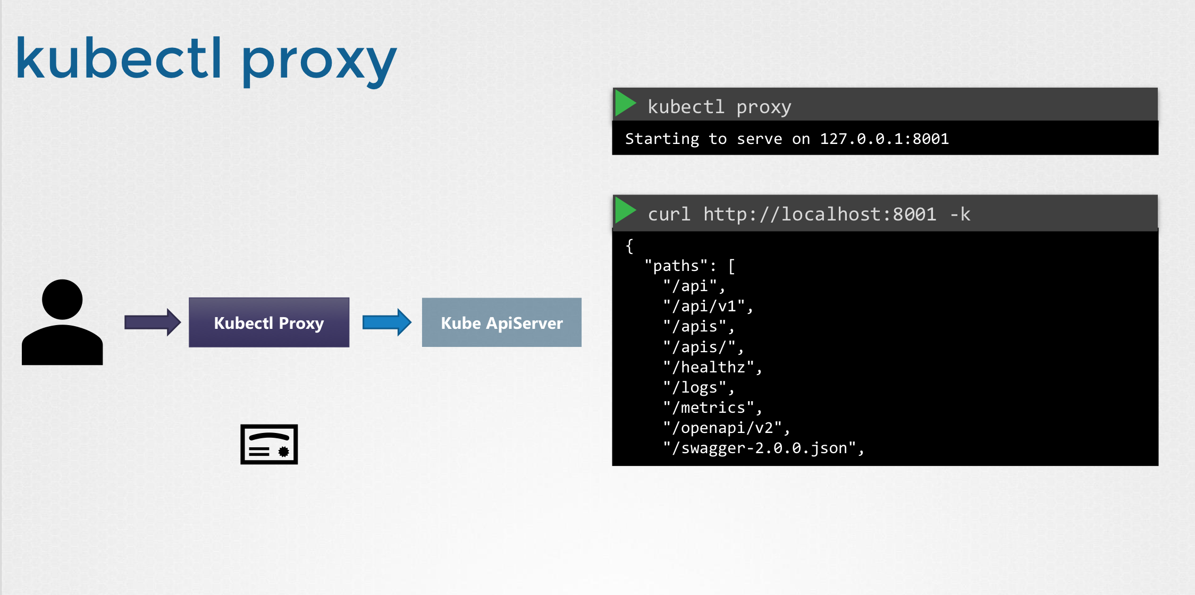Viewport: 1195px width, 595px height.
Task: Click the "/apis/" path entry
Action: coord(703,347)
